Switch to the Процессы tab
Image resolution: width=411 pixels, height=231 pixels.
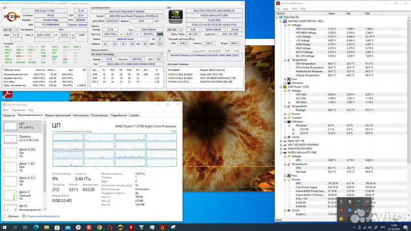point(9,115)
